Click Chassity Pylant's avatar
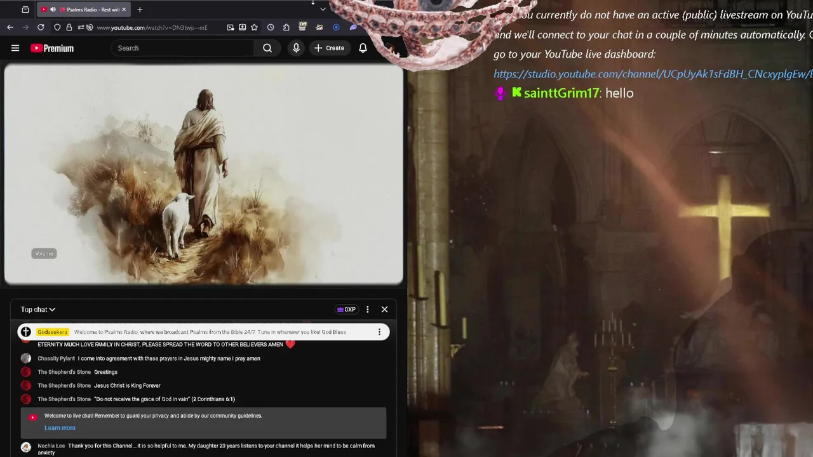The height and width of the screenshot is (457, 813). [26, 358]
